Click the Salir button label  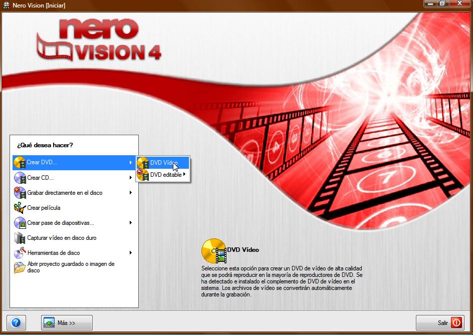coord(443,323)
